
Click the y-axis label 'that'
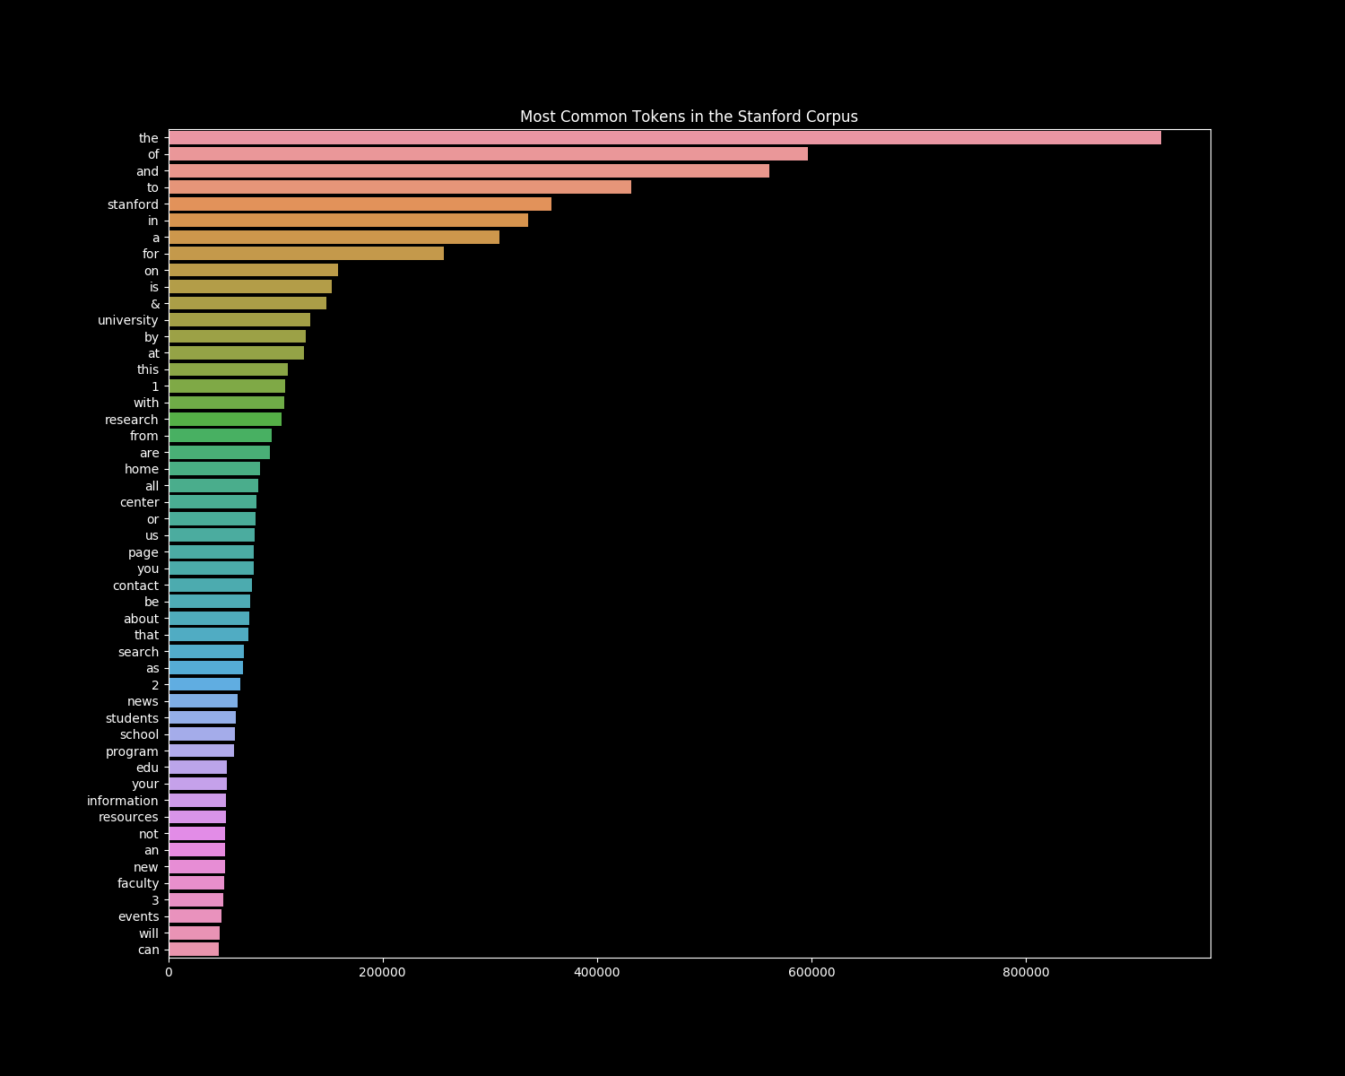[x=146, y=635]
